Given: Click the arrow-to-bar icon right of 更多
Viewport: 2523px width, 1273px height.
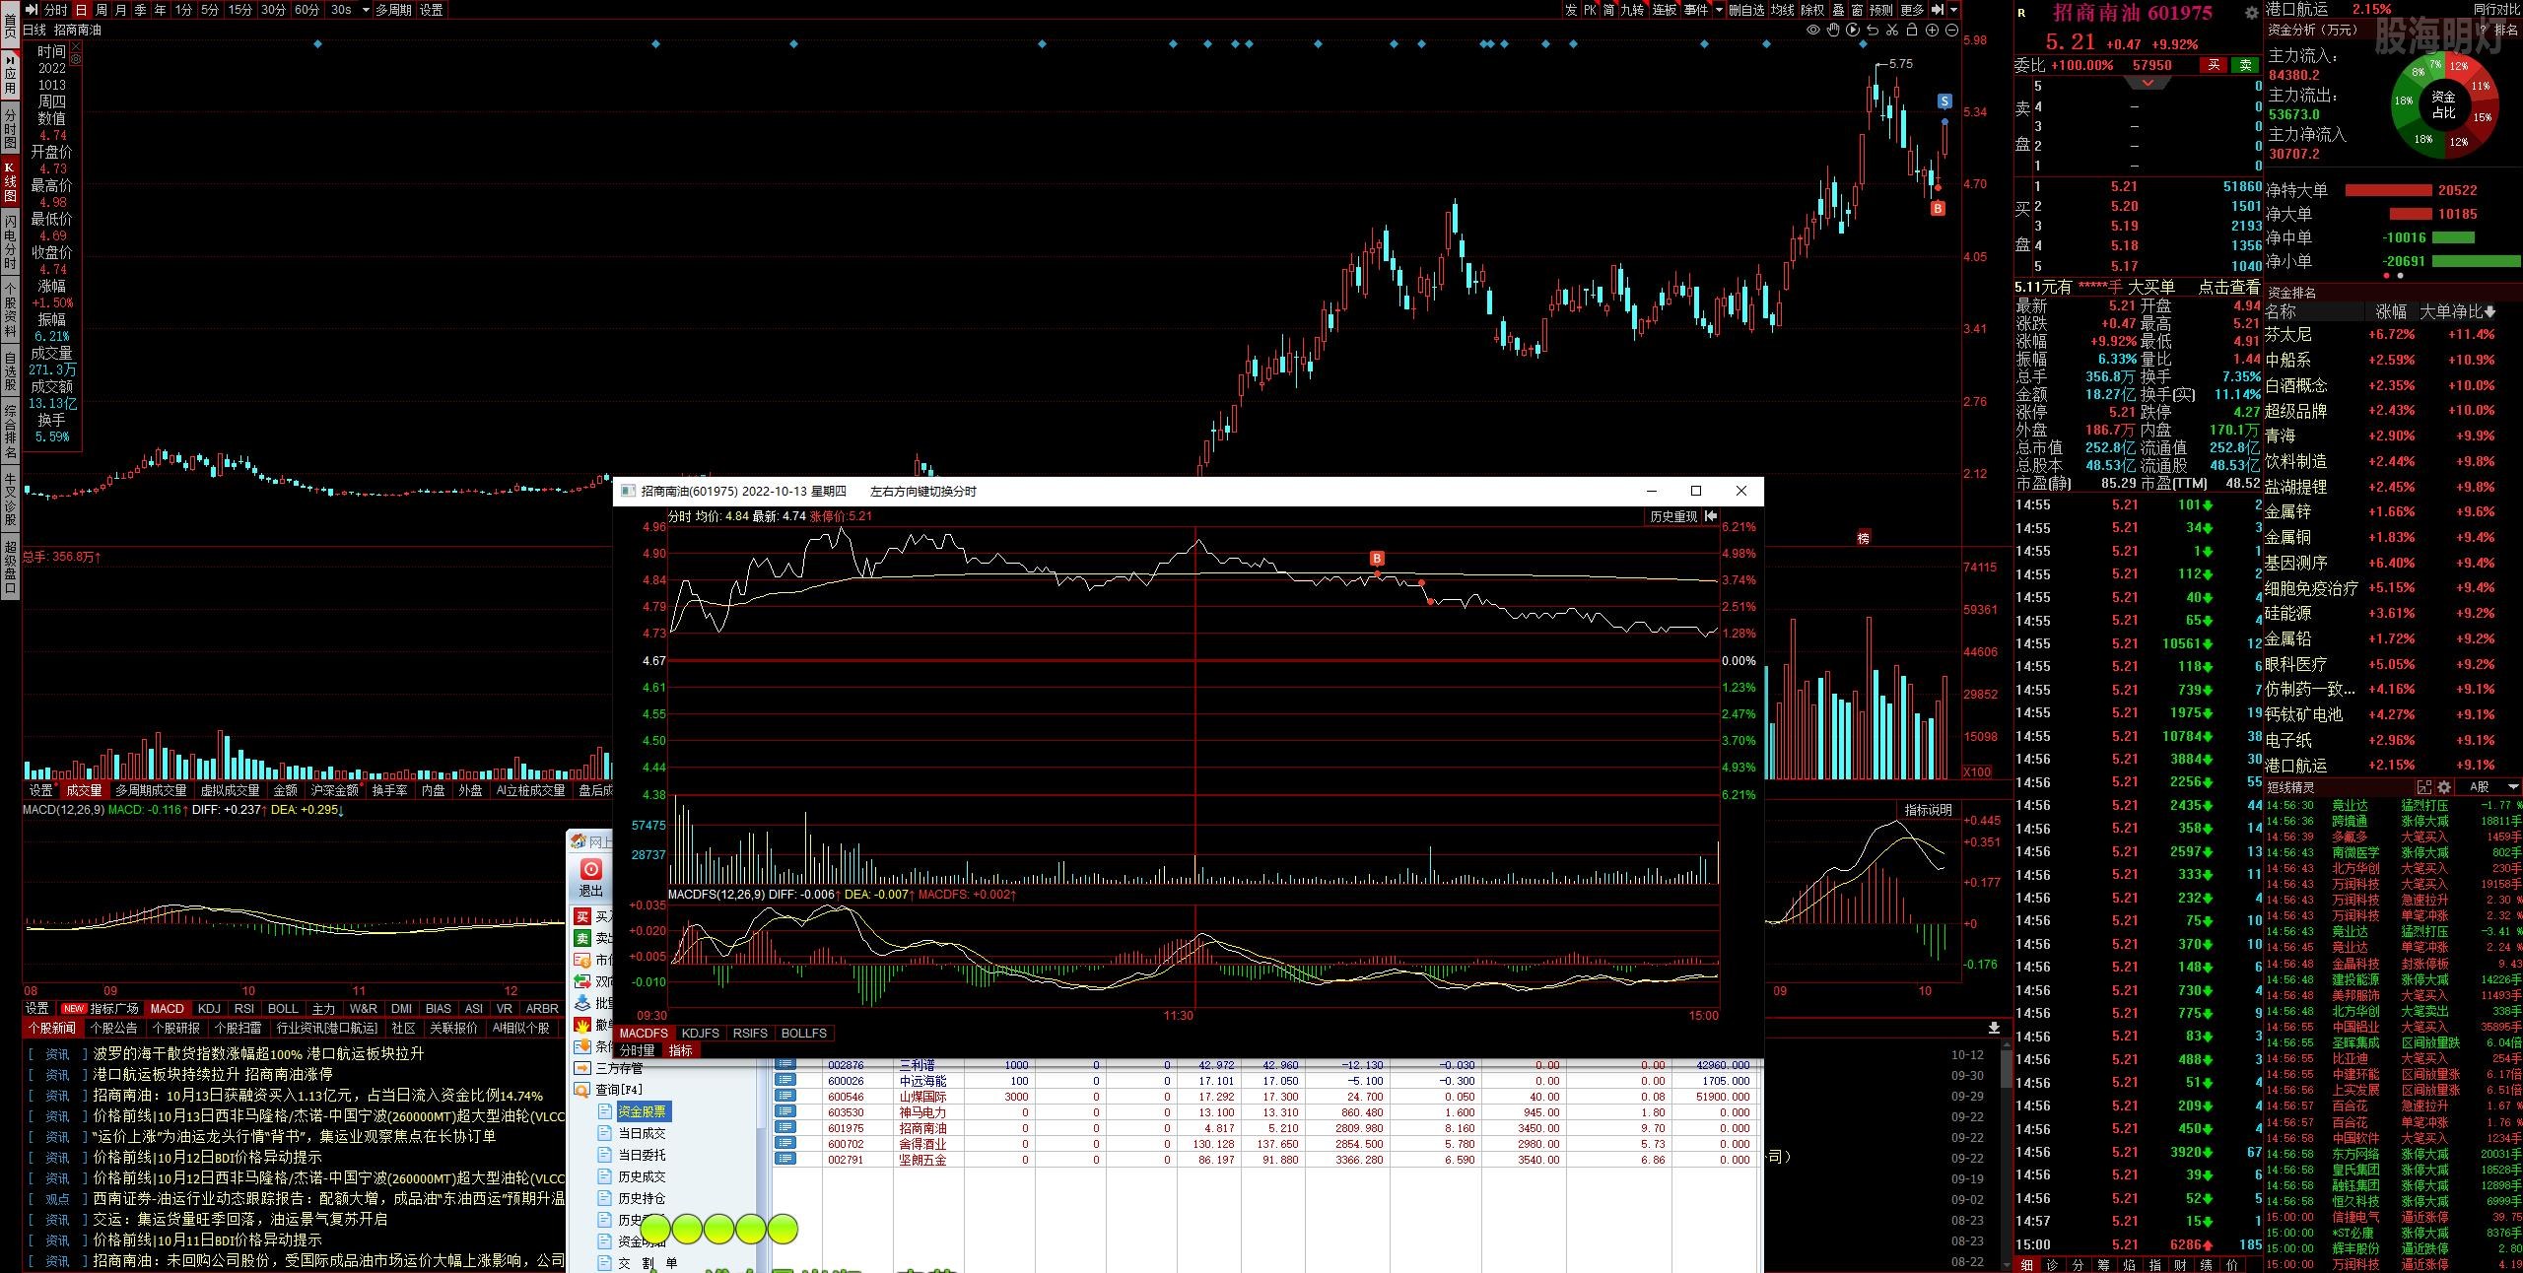Looking at the screenshot, I should coord(1938,10).
